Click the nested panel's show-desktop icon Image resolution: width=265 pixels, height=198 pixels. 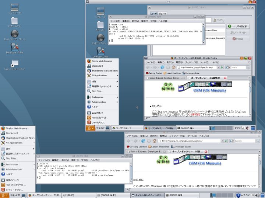click(x=107, y=128)
